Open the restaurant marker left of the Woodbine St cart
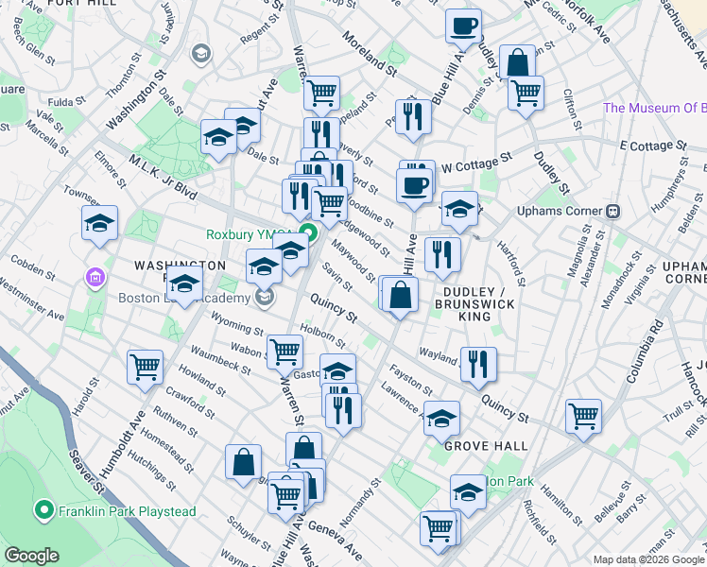707x567 pixels. point(298,198)
